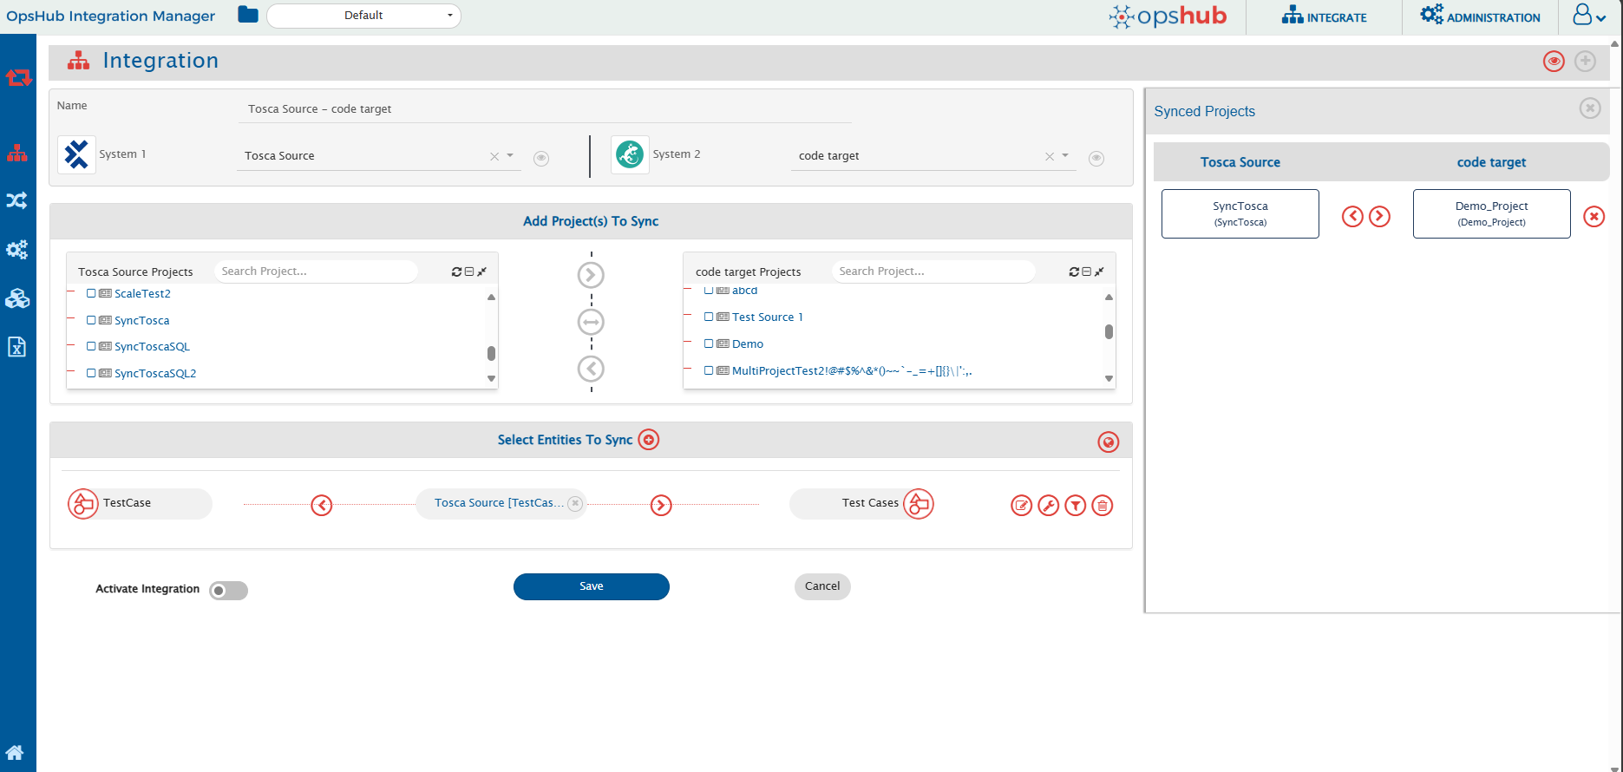The image size is (1623, 772).
Task: Open the filter icon in entity row
Action: 1075,506
